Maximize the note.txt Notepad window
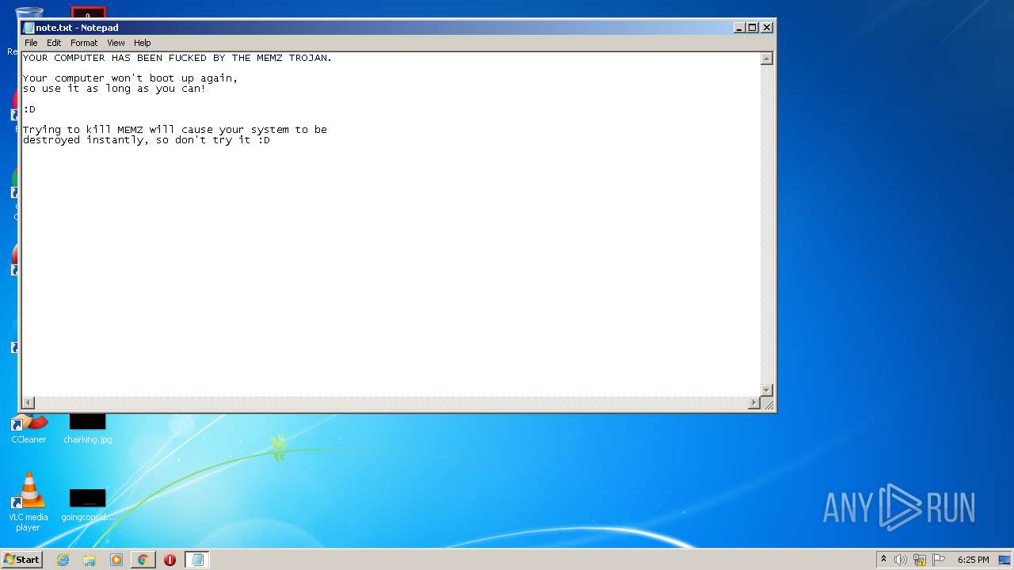The width and height of the screenshot is (1014, 570). (753, 28)
